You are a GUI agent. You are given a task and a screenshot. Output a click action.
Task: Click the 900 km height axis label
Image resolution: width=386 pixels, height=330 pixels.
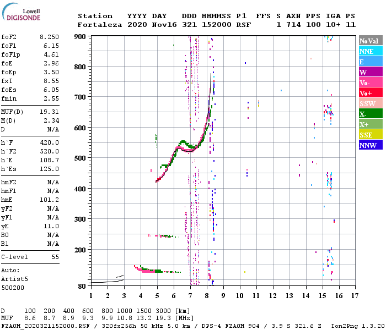80,37
